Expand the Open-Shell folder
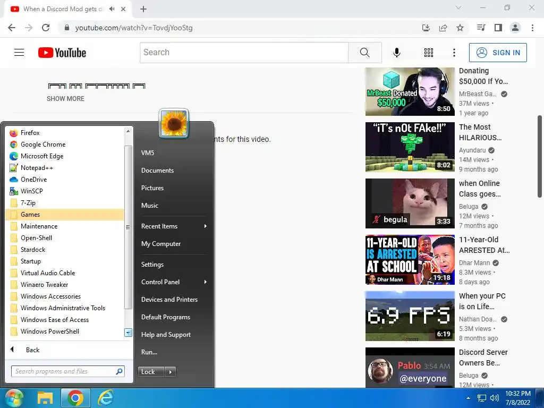The width and height of the screenshot is (544, 408). click(64, 237)
